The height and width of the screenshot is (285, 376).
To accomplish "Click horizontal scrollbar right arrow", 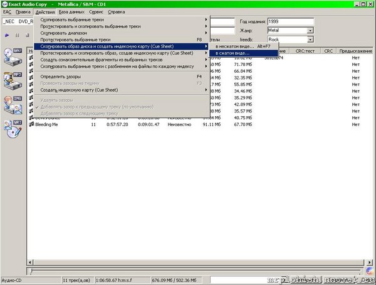I will point(370,262).
